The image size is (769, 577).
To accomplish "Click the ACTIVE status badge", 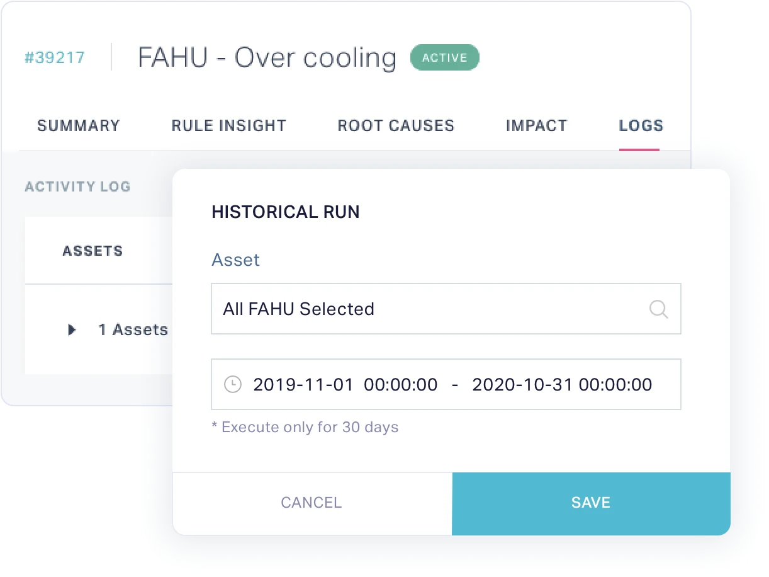I will (445, 57).
